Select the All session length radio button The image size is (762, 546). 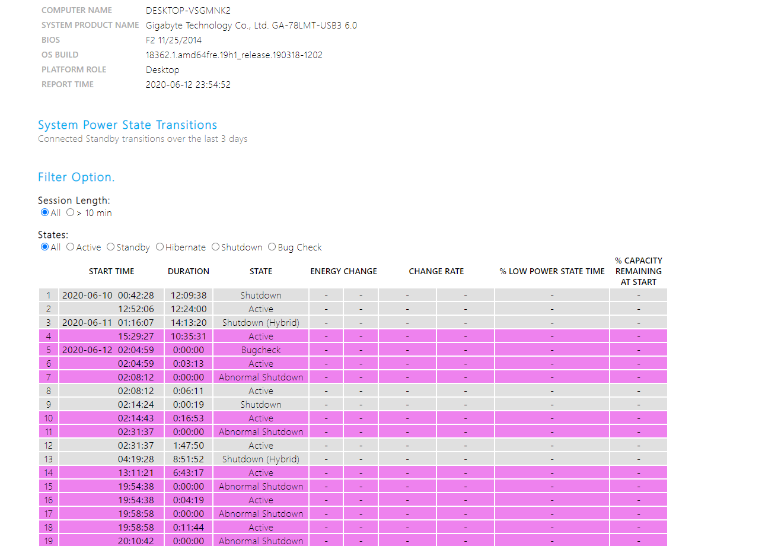(44, 212)
